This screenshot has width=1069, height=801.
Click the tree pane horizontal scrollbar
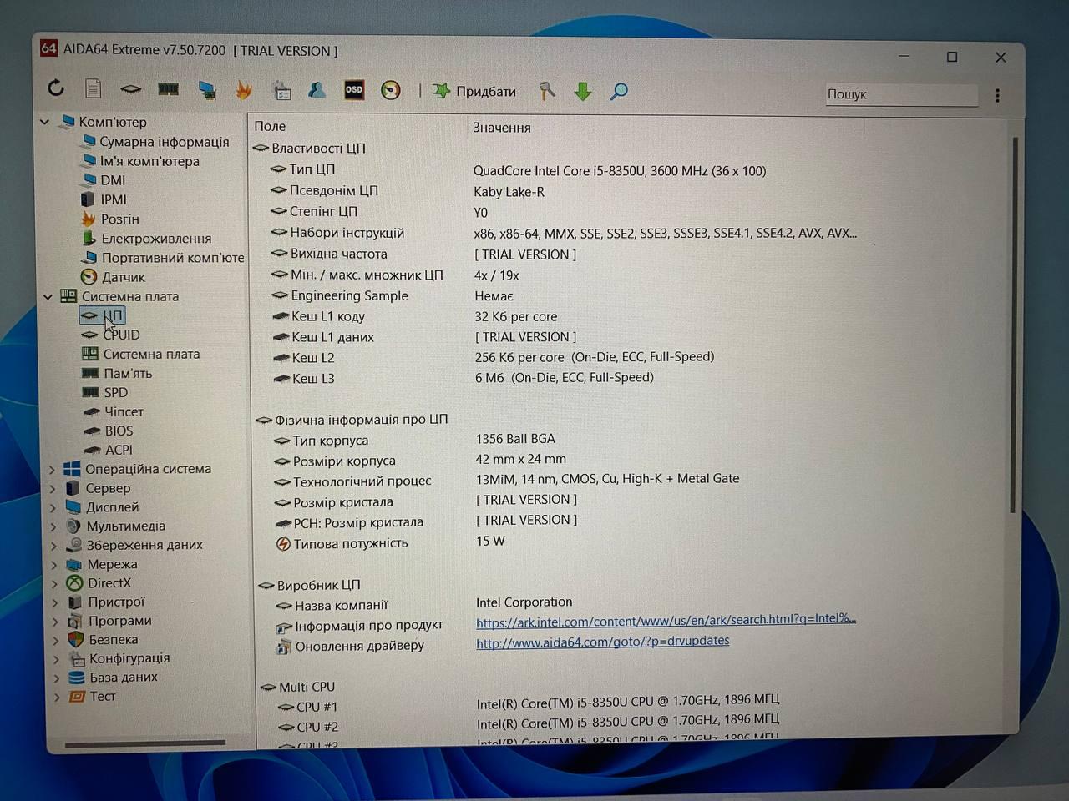(145, 743)
